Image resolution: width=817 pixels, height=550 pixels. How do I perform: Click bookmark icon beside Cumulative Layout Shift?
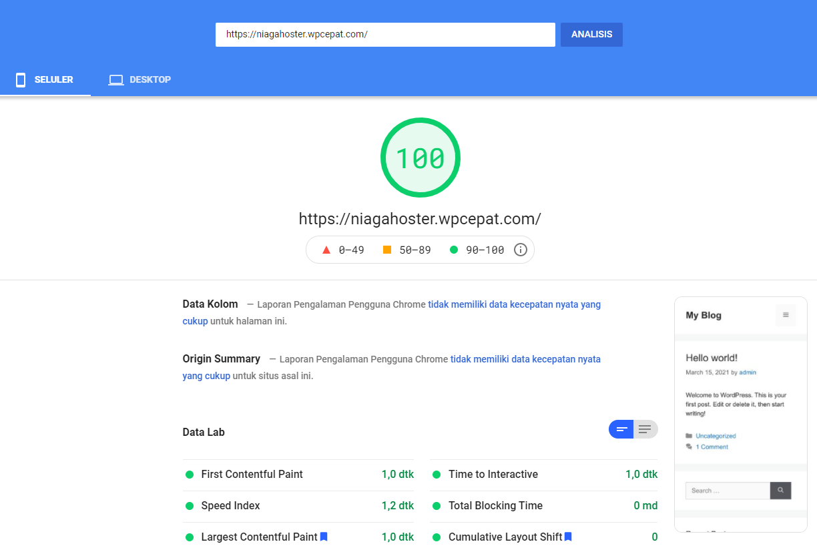coord(568,537)
